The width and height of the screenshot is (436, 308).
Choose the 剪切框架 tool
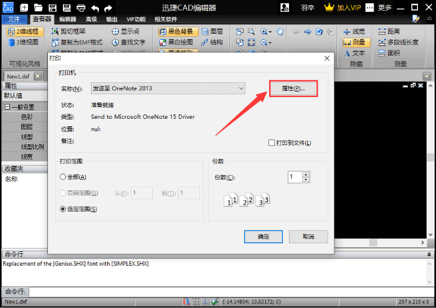coord(69,31)
